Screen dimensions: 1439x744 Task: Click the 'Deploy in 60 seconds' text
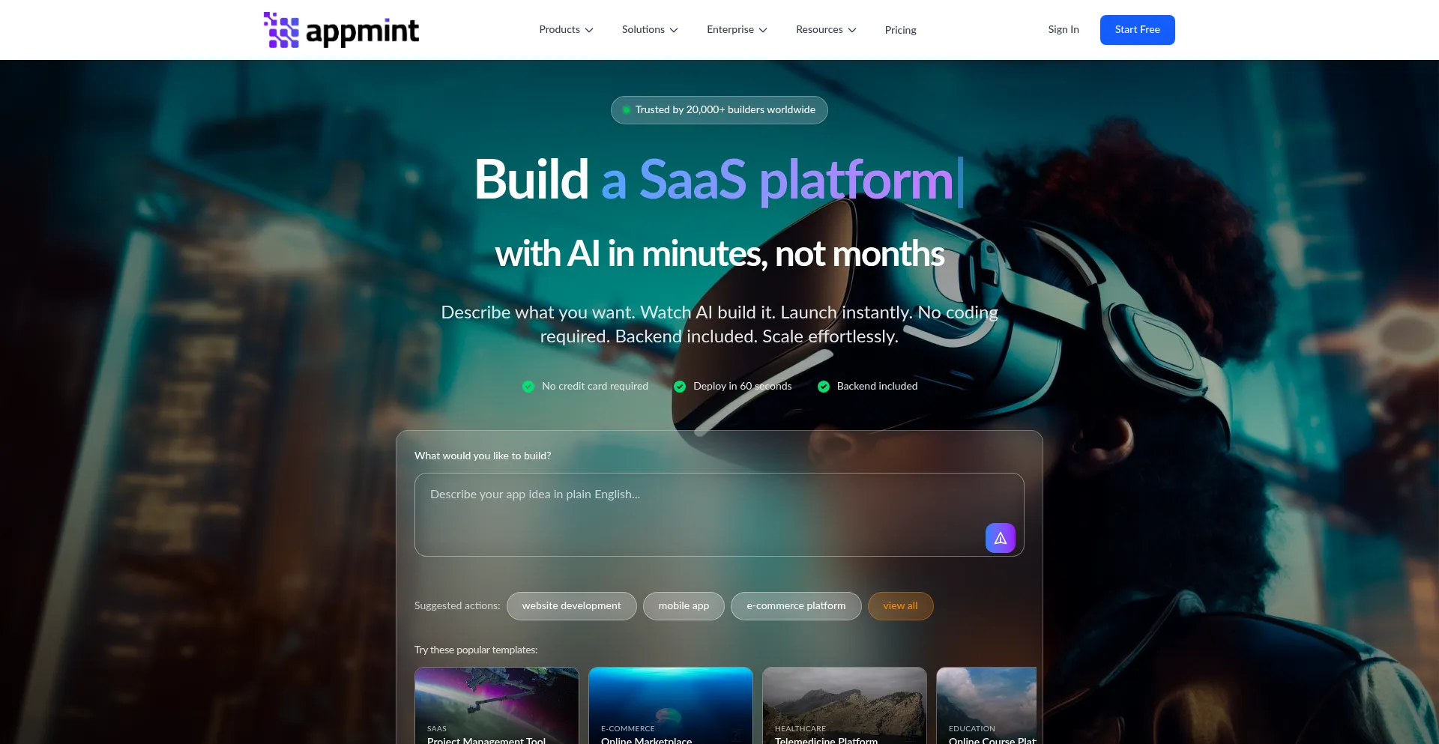click(x=742, y=387)
